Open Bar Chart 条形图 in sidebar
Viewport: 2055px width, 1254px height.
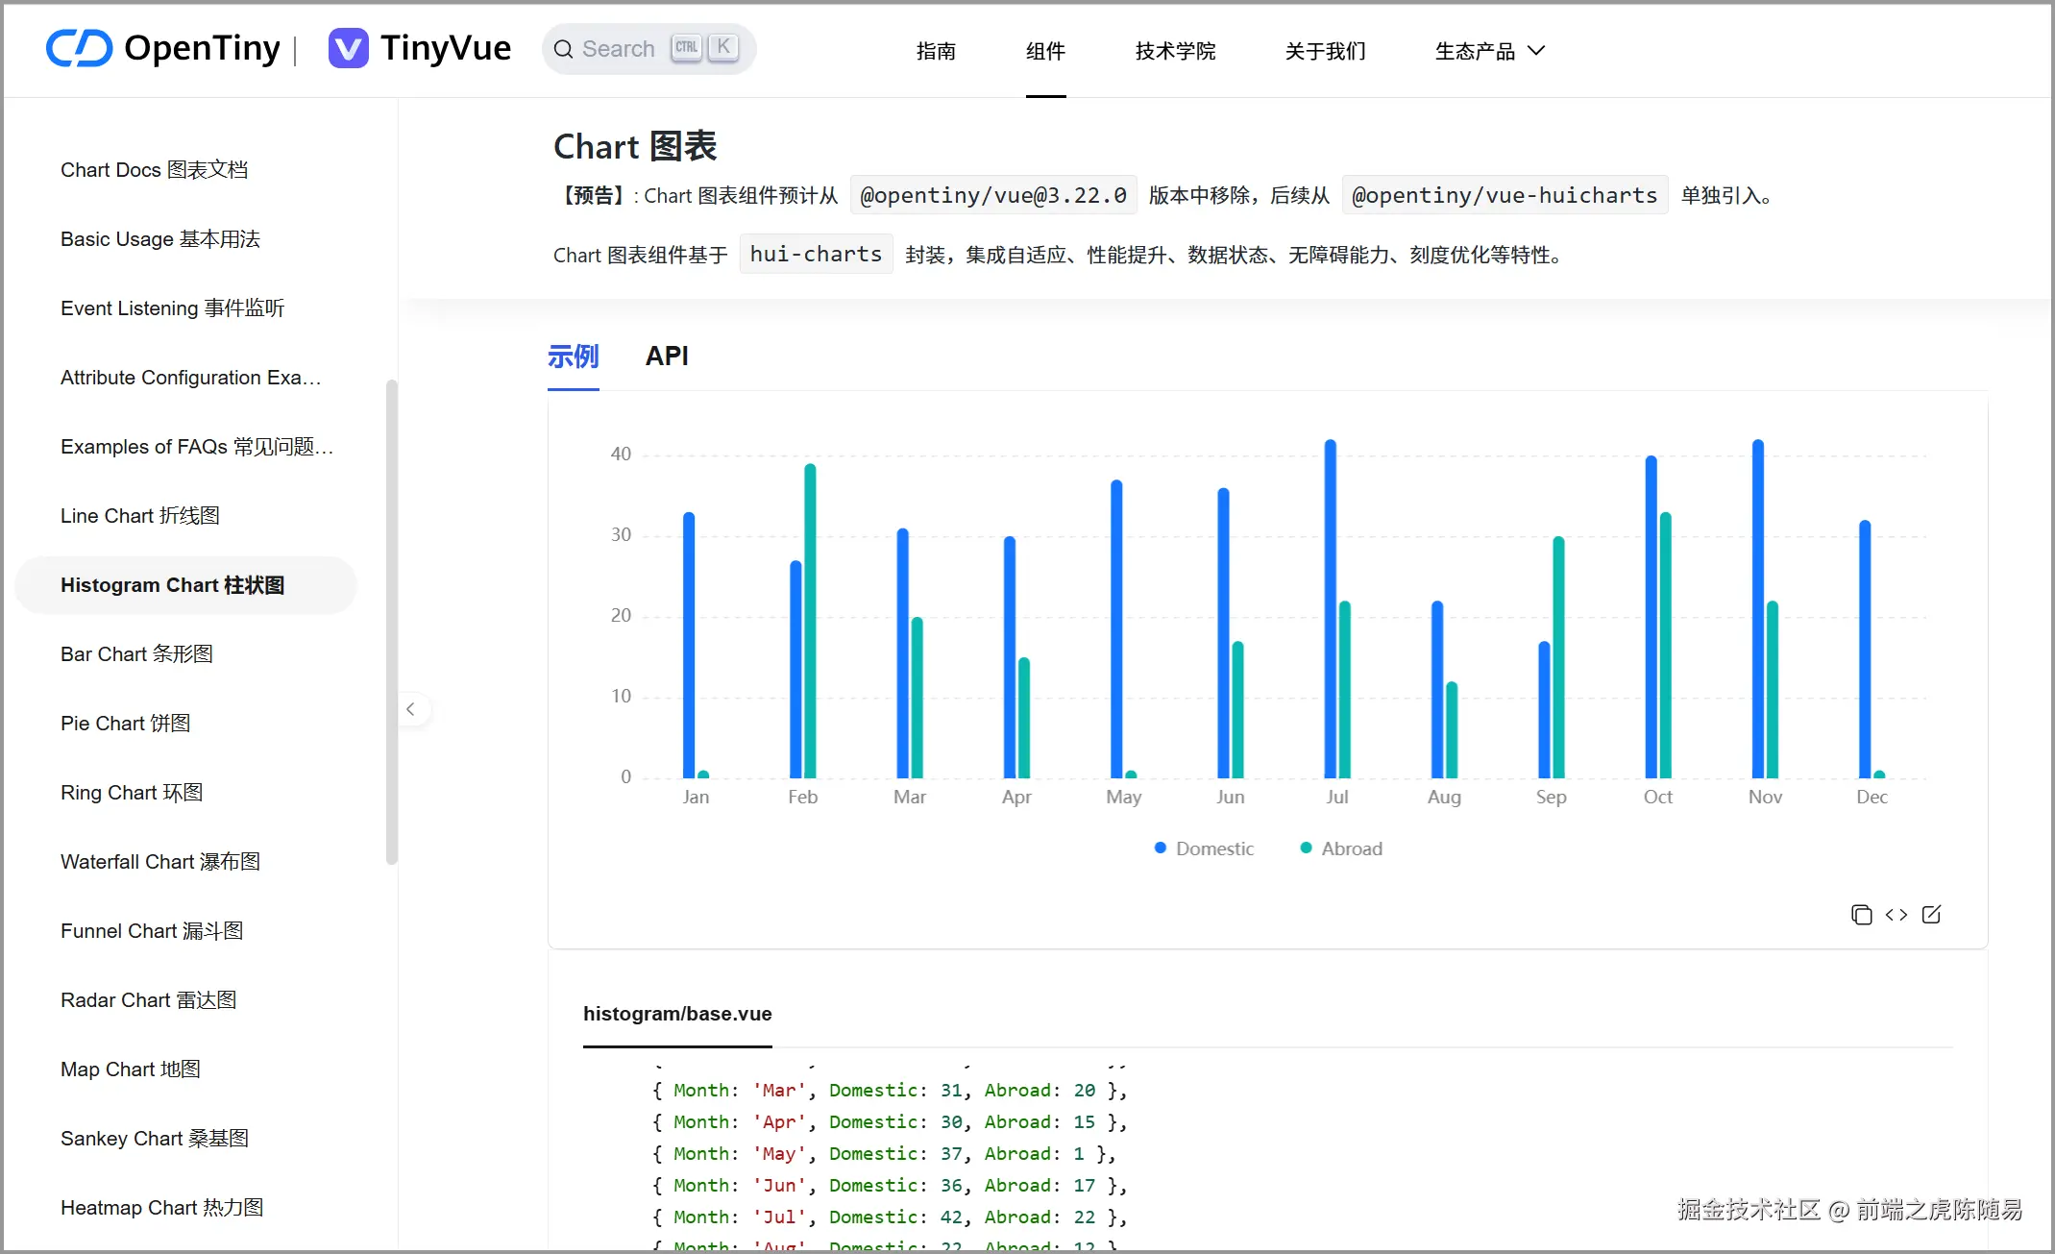coord(136,654)
